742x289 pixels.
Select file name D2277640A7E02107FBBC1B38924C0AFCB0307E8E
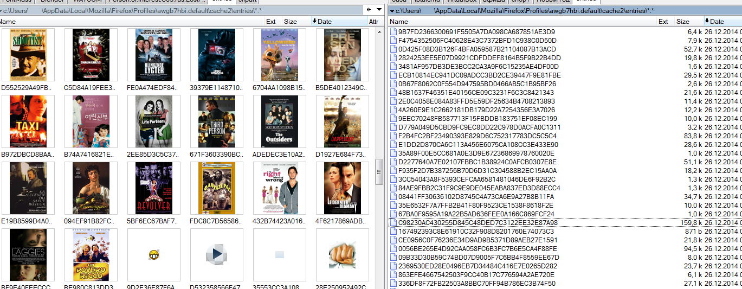click(478, 162)
